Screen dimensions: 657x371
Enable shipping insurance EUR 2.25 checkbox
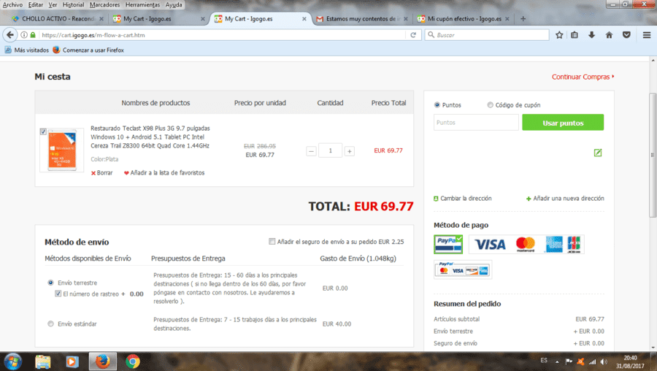click(x=272, y=242)
